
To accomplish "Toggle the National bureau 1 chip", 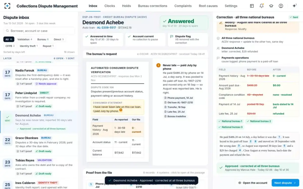I will coord(230,121).
